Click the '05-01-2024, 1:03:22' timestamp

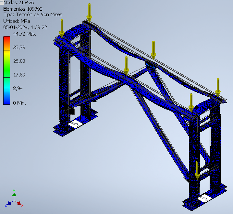point(25,27)
